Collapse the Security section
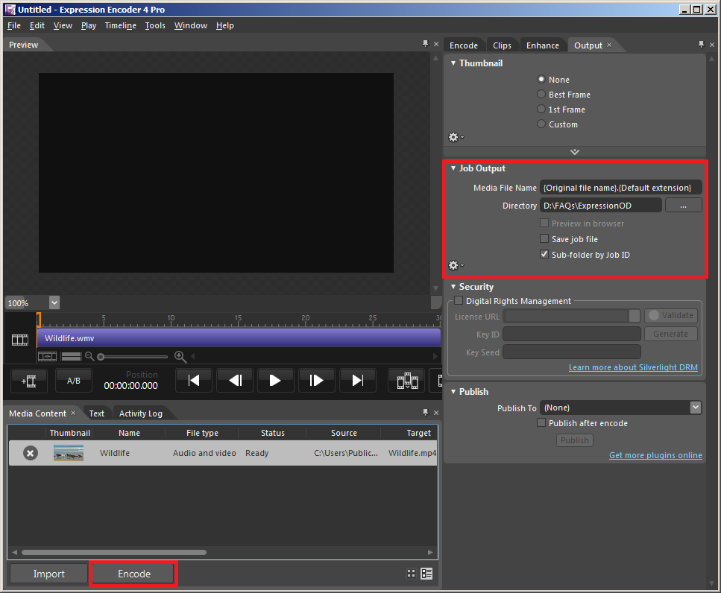Image resolution: width=721 pixels, height=593 pixels. coord(453,287)
